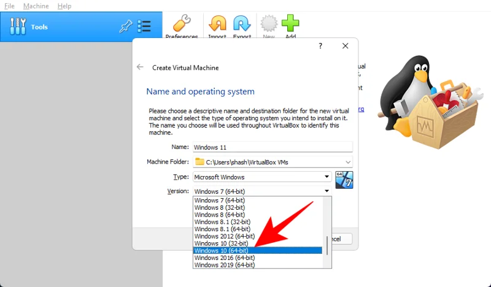
Task: Click the version list scrollbar thumb
Action: (x=327, y=246)
